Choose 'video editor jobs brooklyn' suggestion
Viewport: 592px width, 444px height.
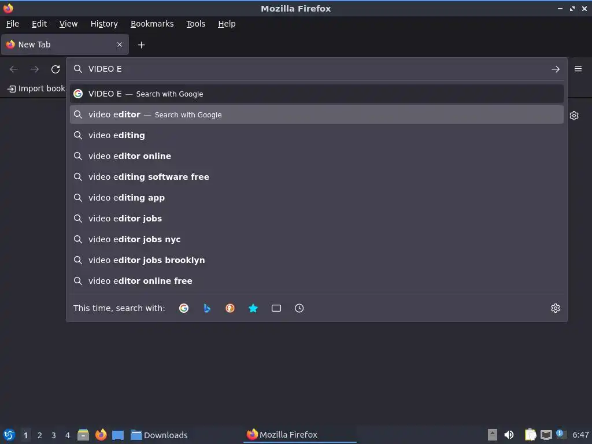tap(317, 260)
